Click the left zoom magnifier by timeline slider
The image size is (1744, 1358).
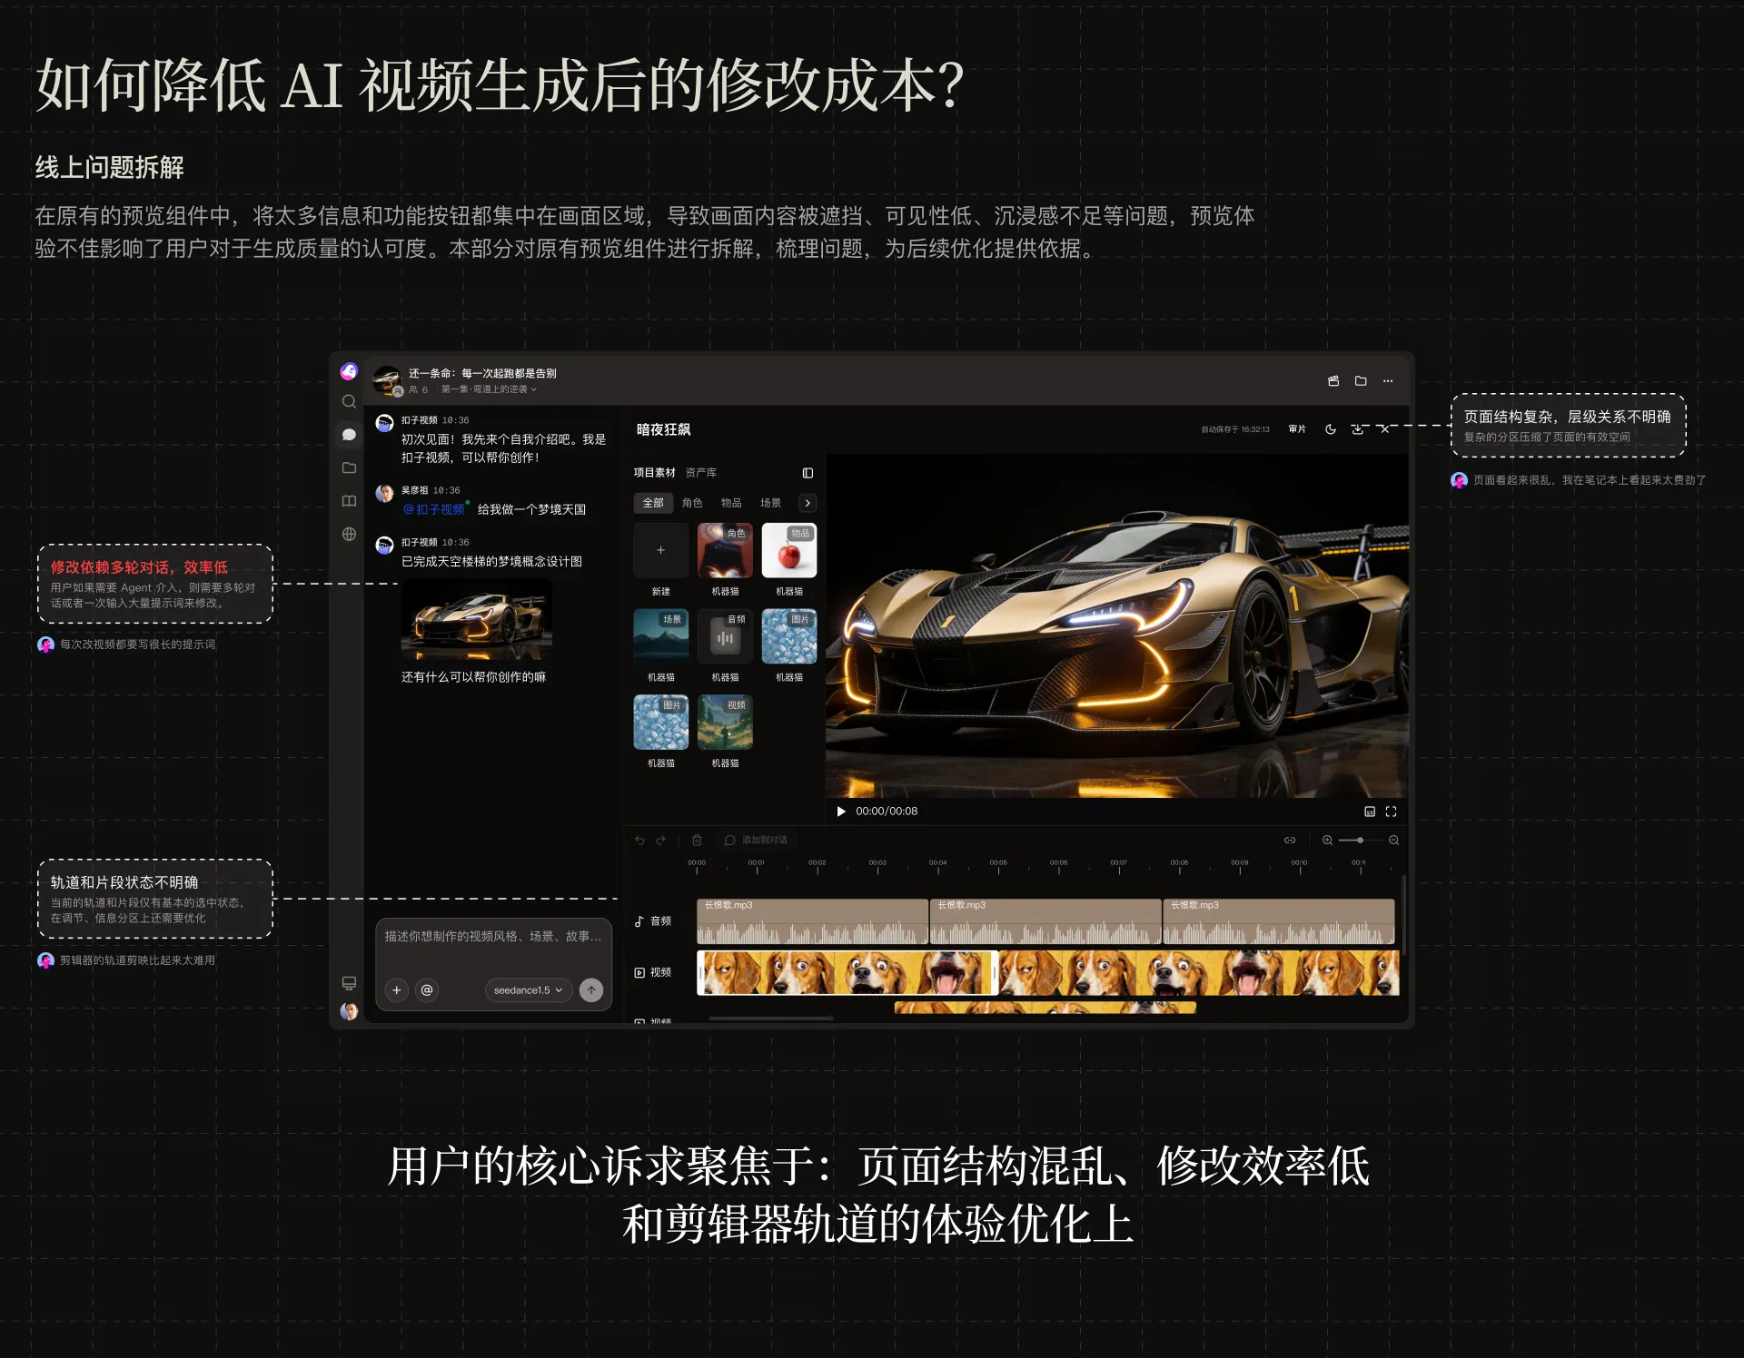click(x=1327, y=841)
